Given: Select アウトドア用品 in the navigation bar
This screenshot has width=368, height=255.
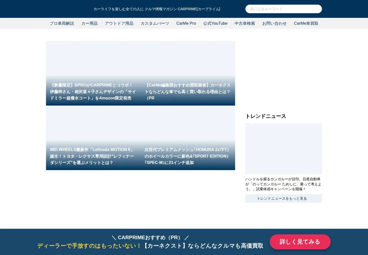Looking at the screenshot, I should point(119,23).
